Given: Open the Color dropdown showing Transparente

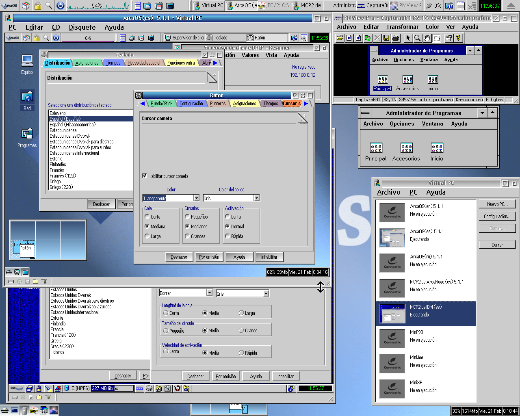Looking at the screenshot, I should (x=196, y=198).
